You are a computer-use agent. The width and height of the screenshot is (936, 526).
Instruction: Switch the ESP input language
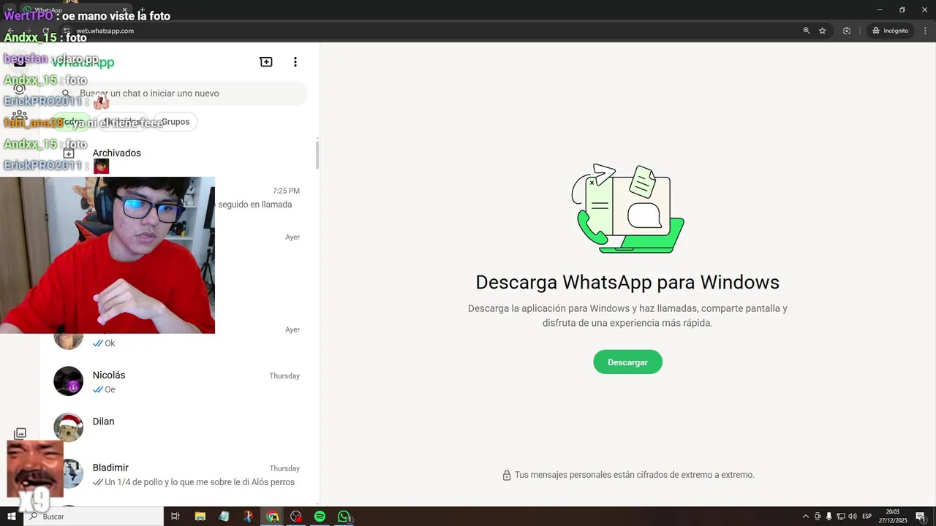pyautogui.click(x=867, y=517)
